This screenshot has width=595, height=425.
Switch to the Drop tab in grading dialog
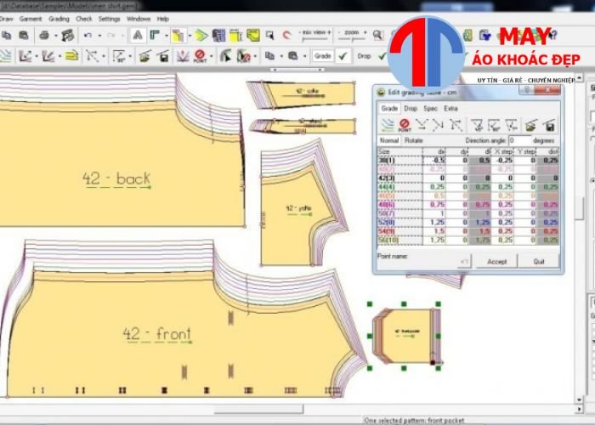coord(411,109)
